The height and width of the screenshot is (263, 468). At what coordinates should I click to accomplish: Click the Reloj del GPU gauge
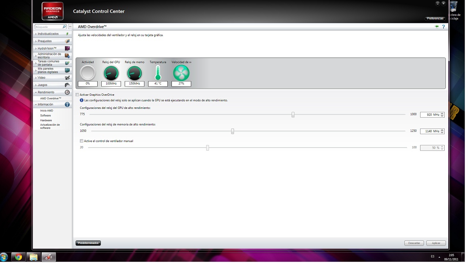coord(111,73)
